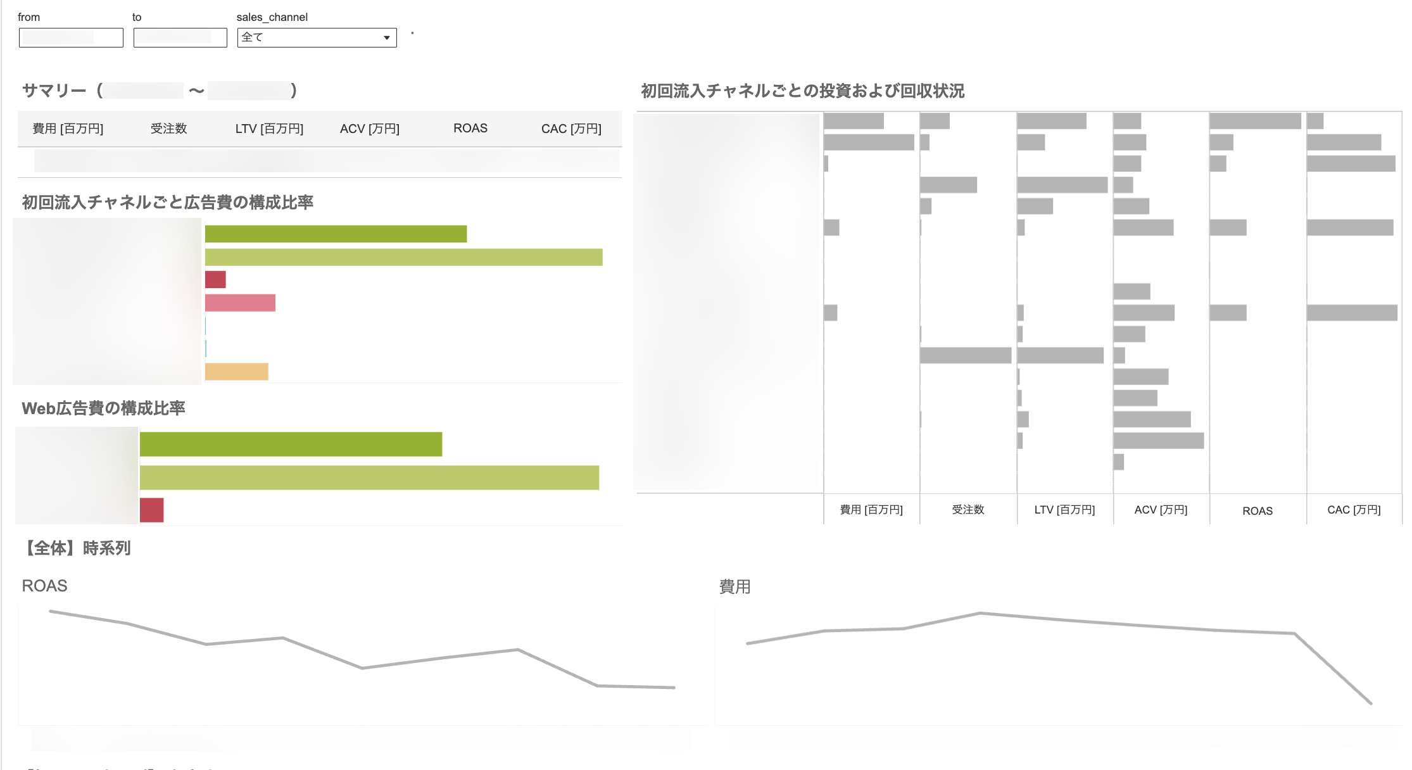Click the pink bar in channel ad-cost chart
Image resolution: width=1412 pixels, height=770 pixels.
click(x=240, y=303)
